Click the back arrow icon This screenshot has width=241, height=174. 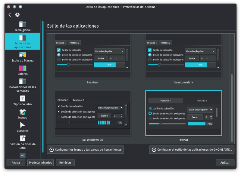coord(10,15)
